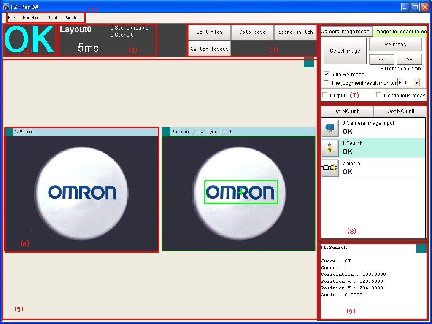The image size is (432, 324).
Task: Click the Edit flow button
Action: (209, 32)
